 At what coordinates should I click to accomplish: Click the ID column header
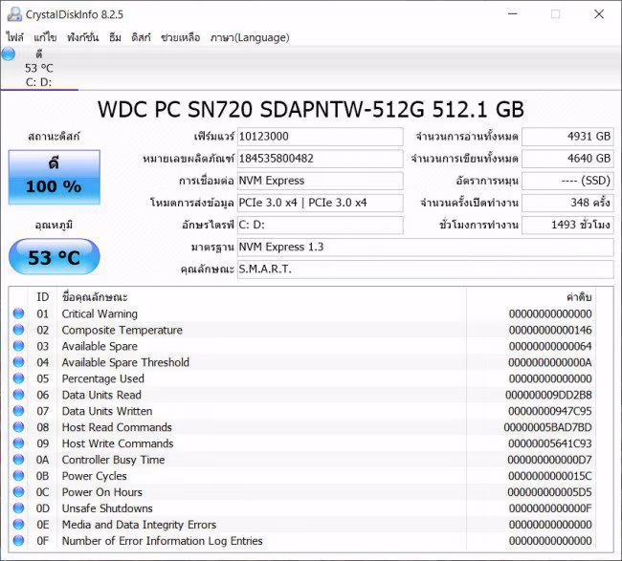click(x=42, y=296)
